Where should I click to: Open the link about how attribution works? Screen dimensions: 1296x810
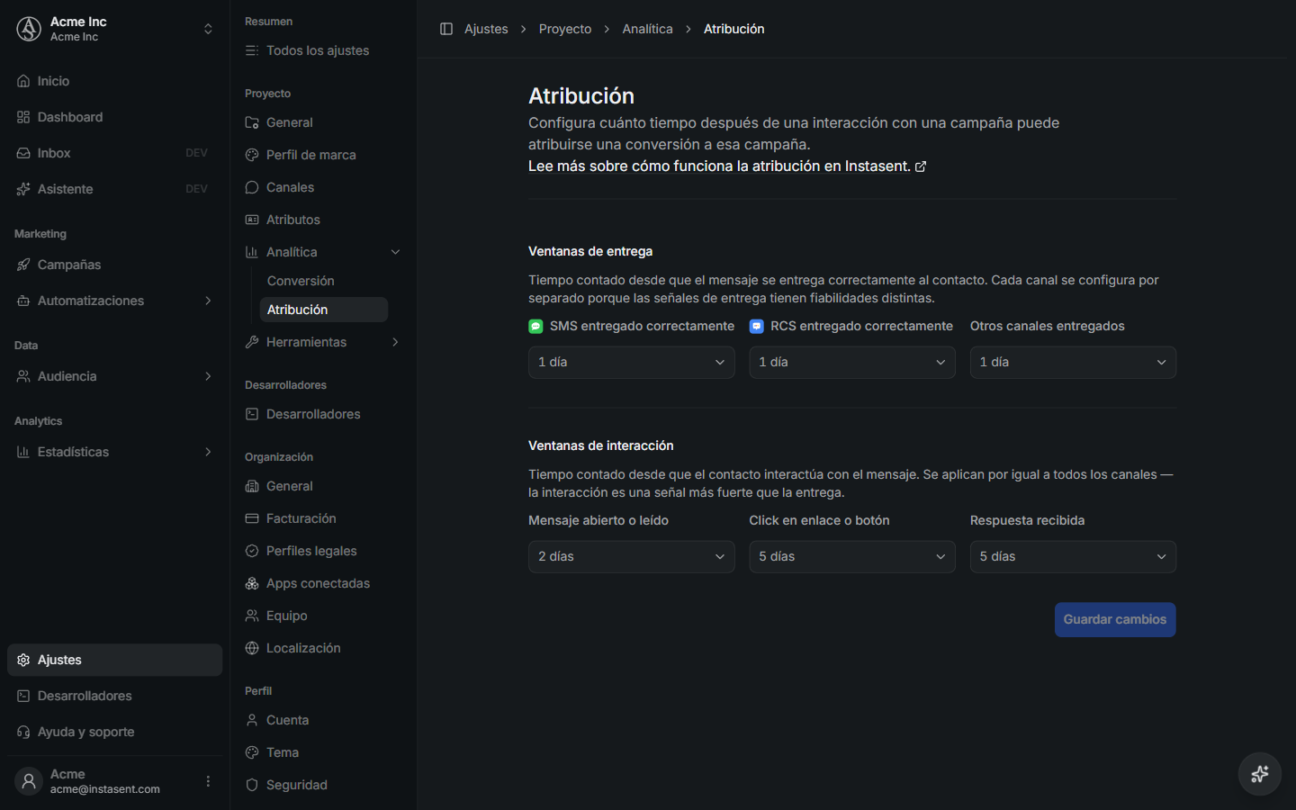point(727,166)
